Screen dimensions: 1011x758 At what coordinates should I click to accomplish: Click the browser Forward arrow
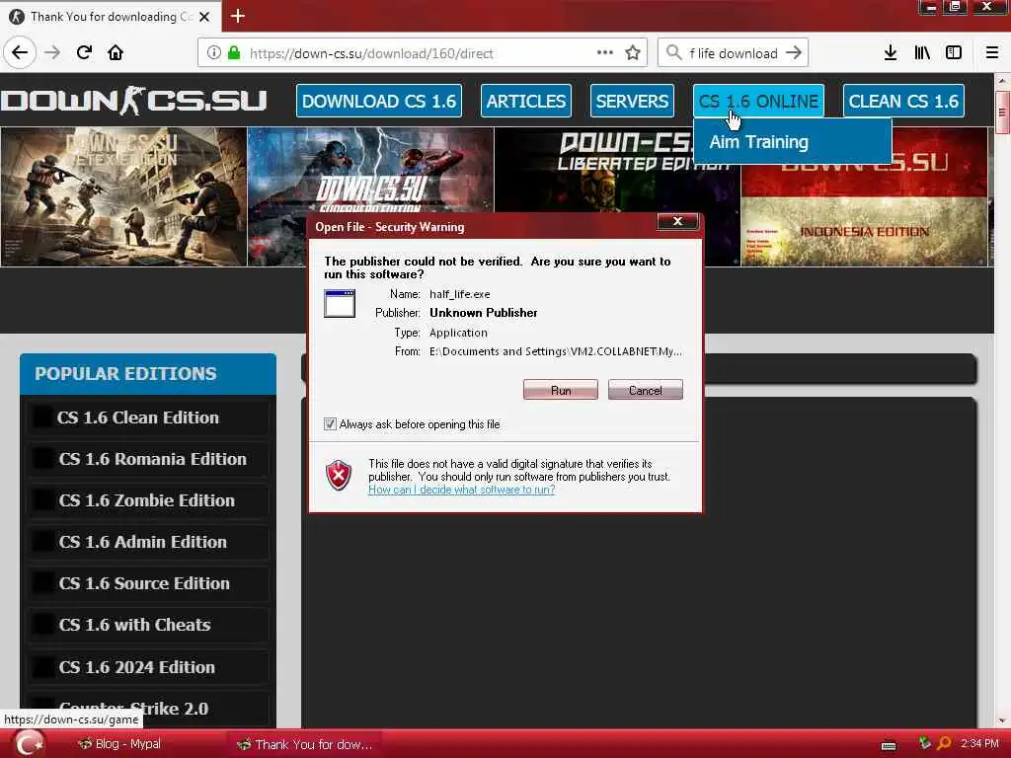coord(52,52)
